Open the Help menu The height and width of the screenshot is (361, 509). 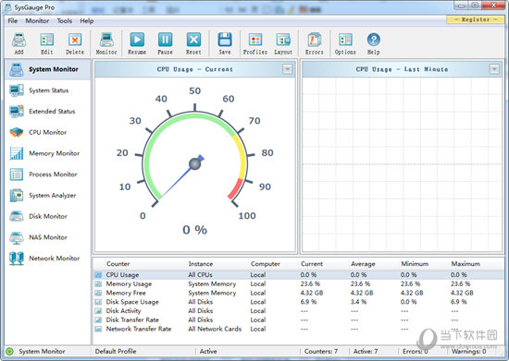pos(87,20)
